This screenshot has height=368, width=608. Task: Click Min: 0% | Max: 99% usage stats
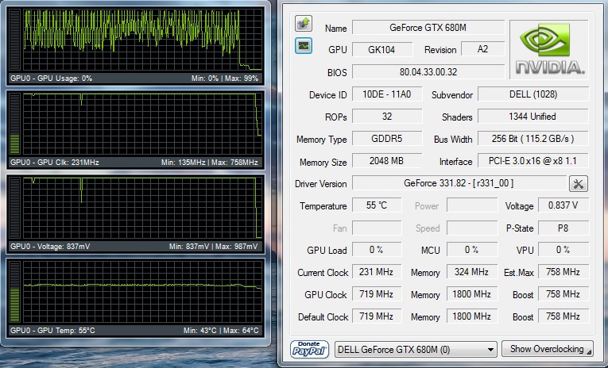tap(225, 79)
